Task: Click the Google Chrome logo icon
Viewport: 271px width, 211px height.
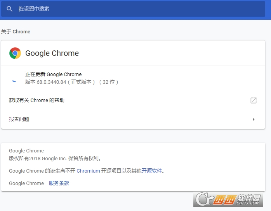Action: pos(15,53)
